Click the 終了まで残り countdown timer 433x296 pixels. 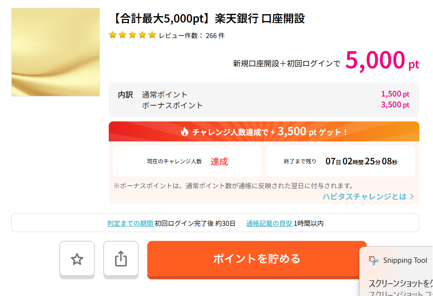click(x=361, y=161)
